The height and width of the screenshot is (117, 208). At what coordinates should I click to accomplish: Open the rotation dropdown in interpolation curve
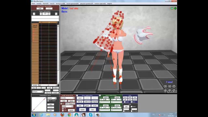coord(52,98)
